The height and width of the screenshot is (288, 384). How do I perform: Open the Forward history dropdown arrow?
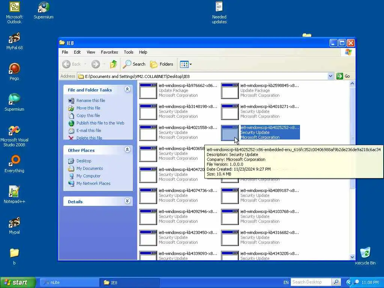(x=104, y=64)
